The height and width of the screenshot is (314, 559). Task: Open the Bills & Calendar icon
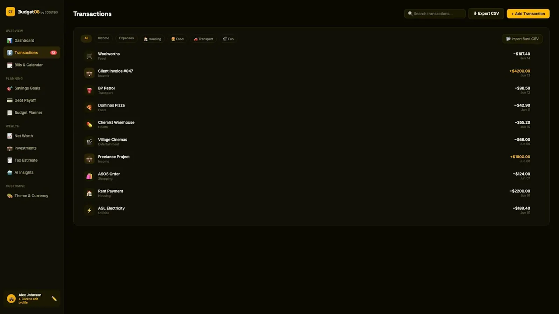[x=10, y=65]
